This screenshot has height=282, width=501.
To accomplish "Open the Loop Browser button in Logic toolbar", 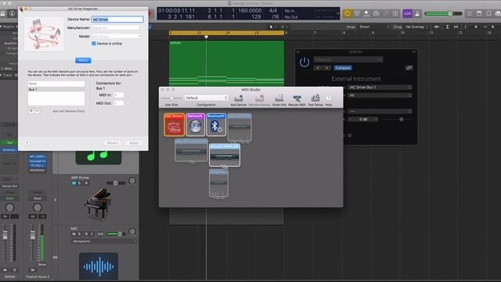I will point(488,13).
